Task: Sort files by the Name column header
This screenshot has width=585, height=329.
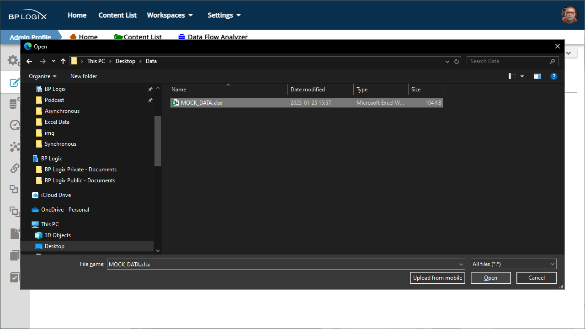Action: pos(229,90)
